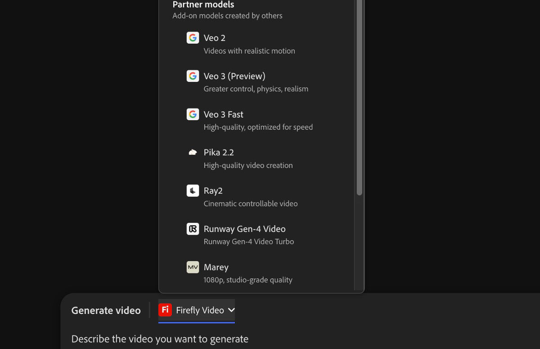Collapse the Firefly Video dropdown chevron
The width and height of the screenshot is (540, 349).
231,310
